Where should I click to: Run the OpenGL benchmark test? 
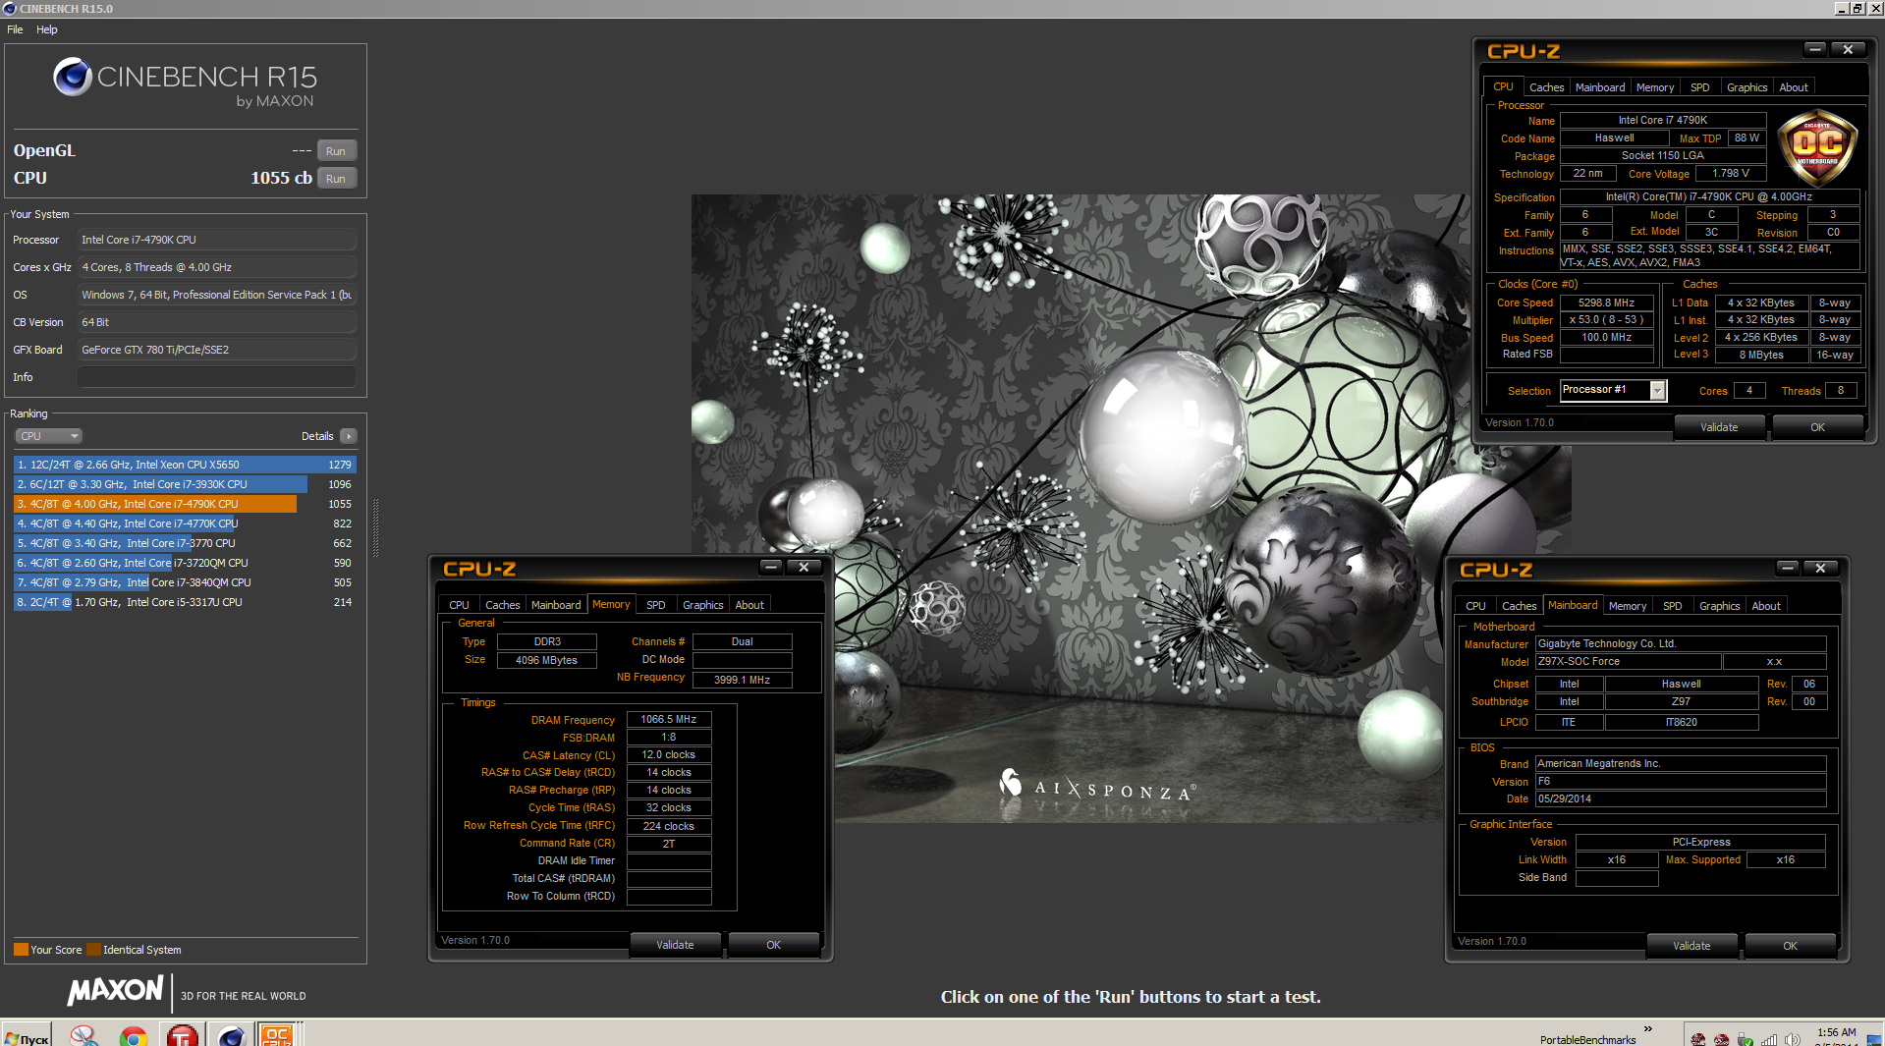[336, 151]
